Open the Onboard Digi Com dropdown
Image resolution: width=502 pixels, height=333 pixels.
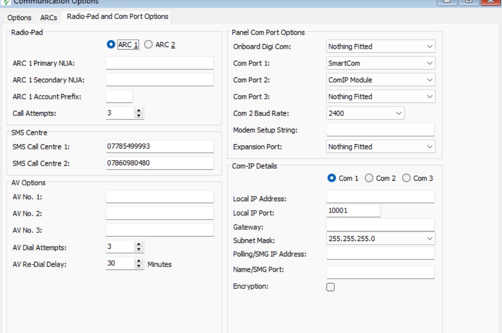[x=430, y=47]
